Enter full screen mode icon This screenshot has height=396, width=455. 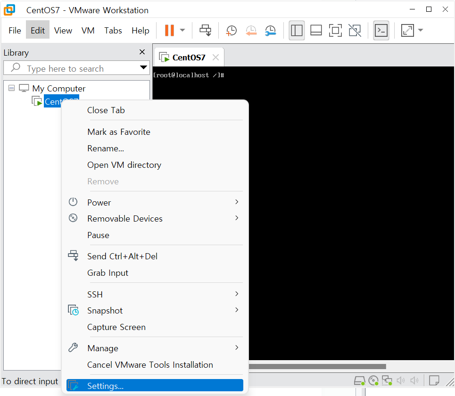(x=335, y=30)
